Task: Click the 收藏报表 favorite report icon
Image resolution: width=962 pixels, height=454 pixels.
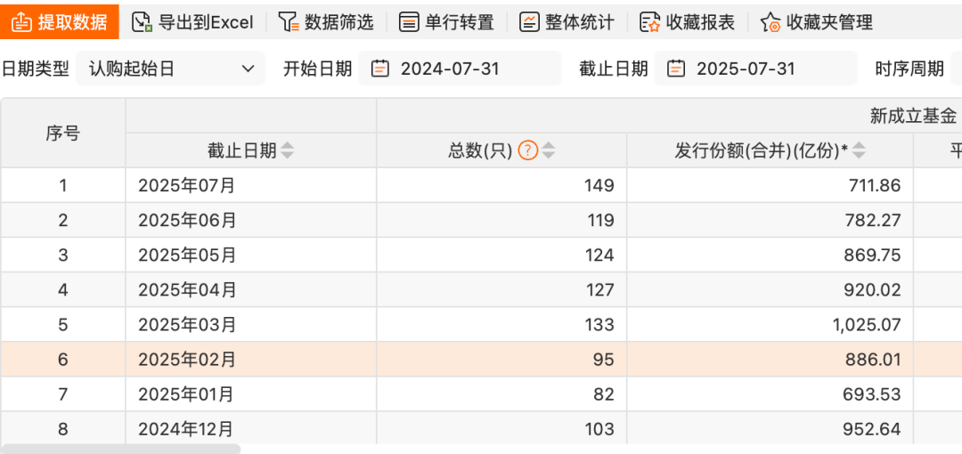Action: click(x=649, y=22)
